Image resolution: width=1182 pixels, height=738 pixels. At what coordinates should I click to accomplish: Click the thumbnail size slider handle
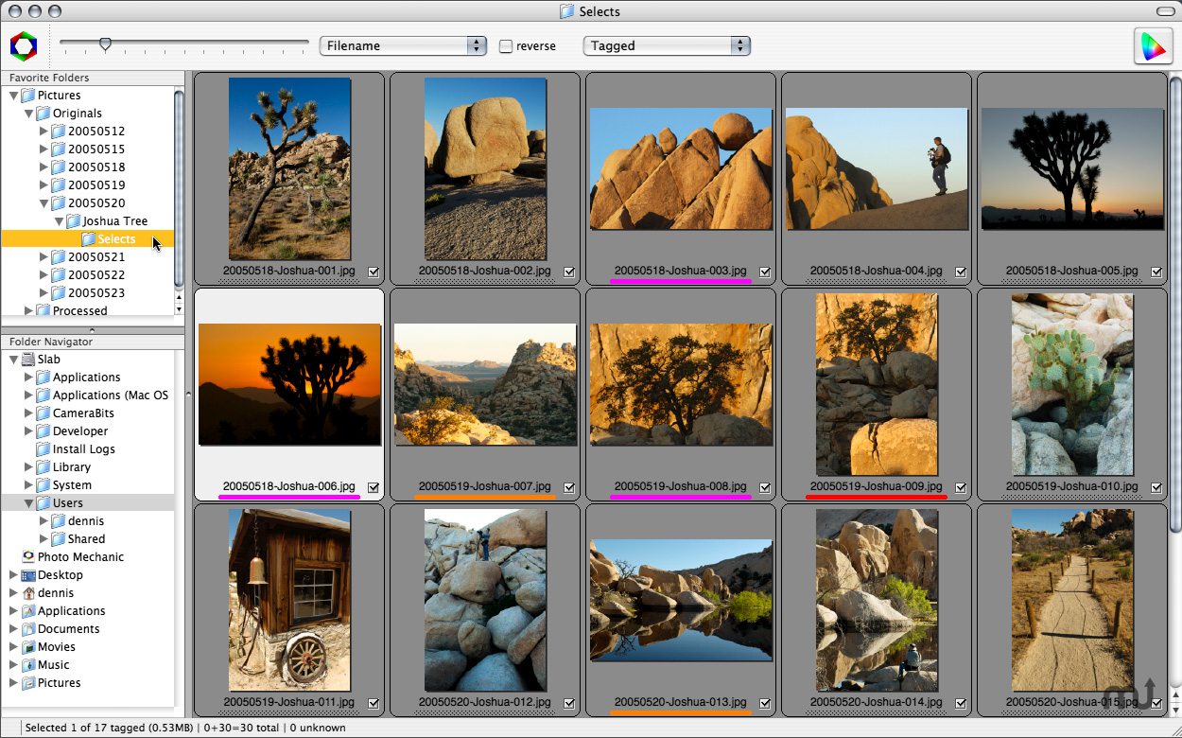coord(106,44)
